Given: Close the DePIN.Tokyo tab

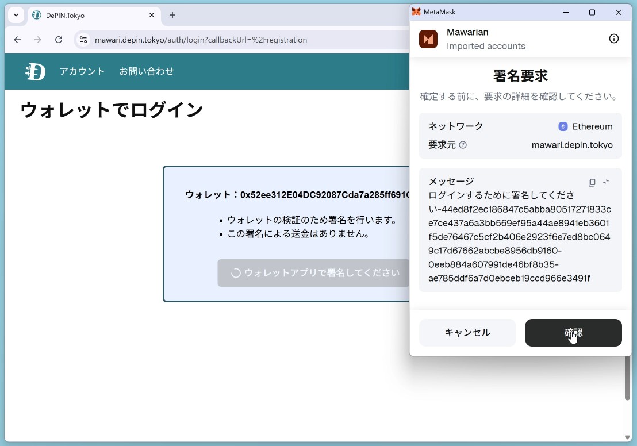Looking at the screenshot, I should tap(152, 15).
